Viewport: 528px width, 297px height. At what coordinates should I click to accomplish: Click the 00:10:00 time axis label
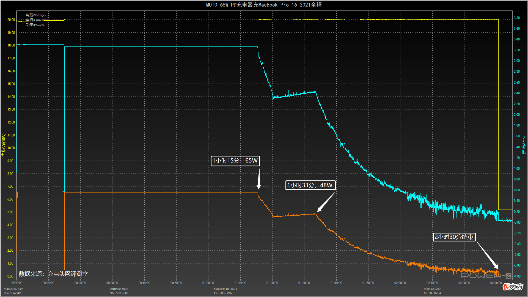(48, 283)
